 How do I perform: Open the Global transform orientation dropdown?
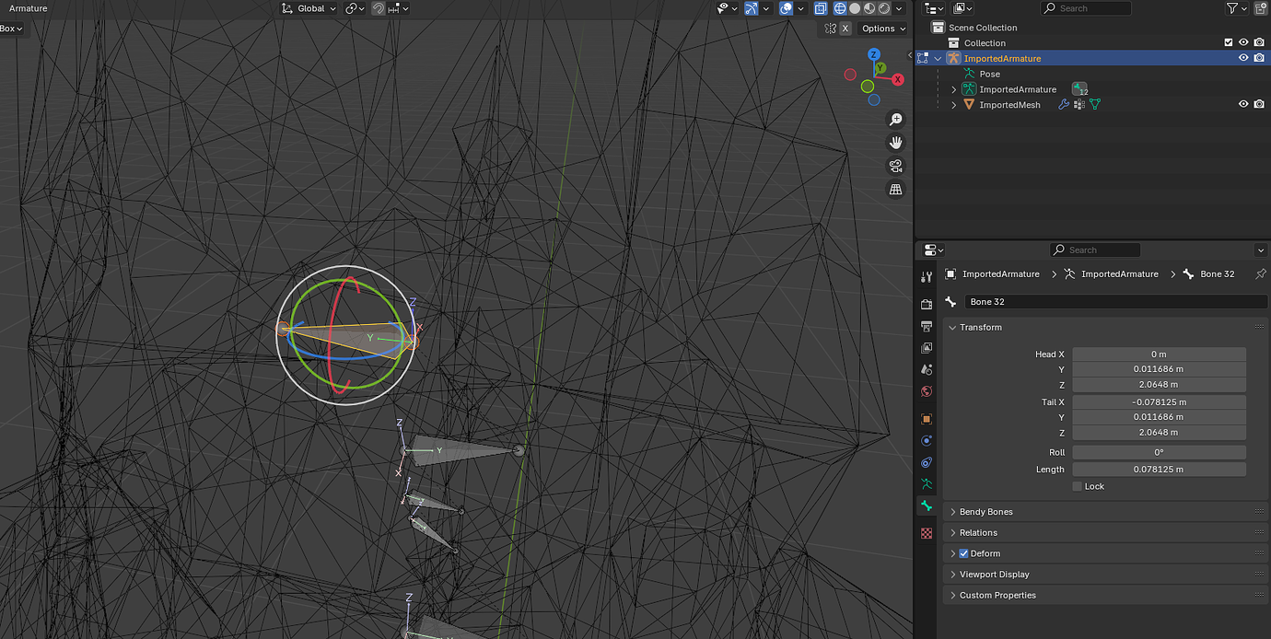(308, 8)
